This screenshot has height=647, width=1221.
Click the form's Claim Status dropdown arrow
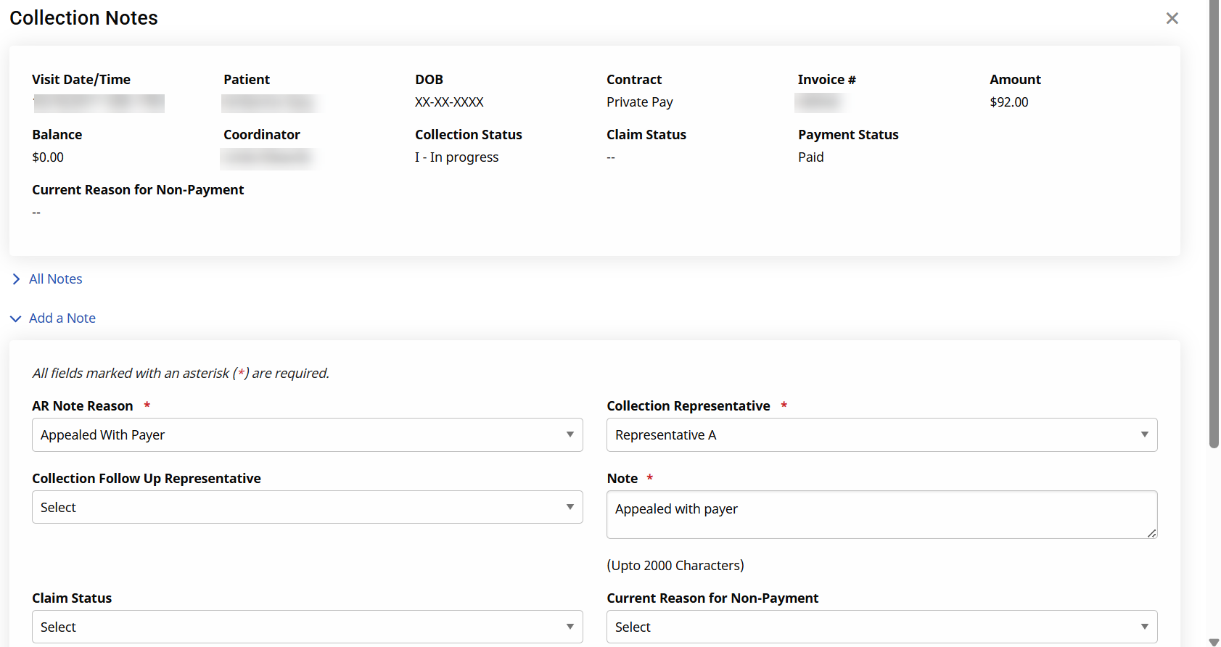tap(570, 627)
